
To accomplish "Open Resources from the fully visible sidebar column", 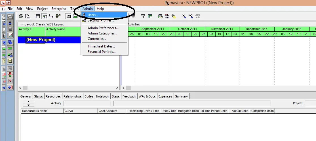I will [x=10, y=23].
